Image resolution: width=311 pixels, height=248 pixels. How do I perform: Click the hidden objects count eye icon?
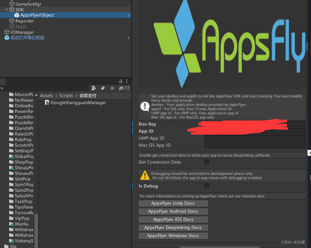pos(121,88)
